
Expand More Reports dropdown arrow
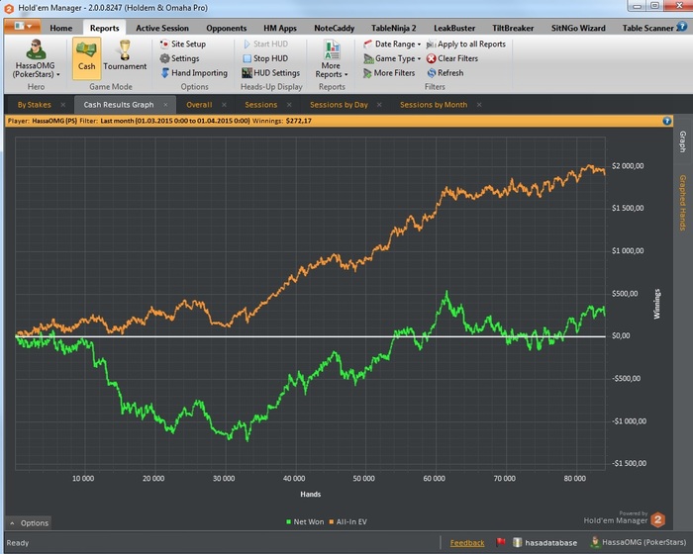(346, 74)
